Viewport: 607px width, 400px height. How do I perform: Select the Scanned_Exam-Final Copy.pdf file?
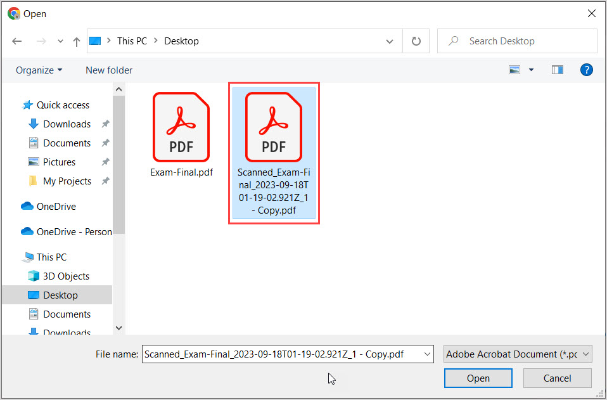[274, 152]
